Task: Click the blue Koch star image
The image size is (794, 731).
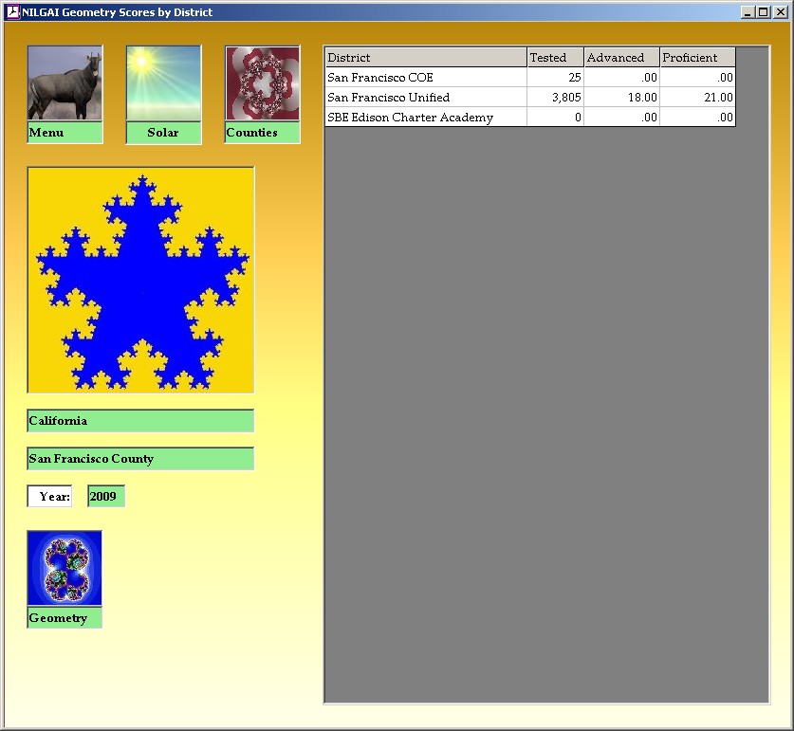Action: (140, 280)
